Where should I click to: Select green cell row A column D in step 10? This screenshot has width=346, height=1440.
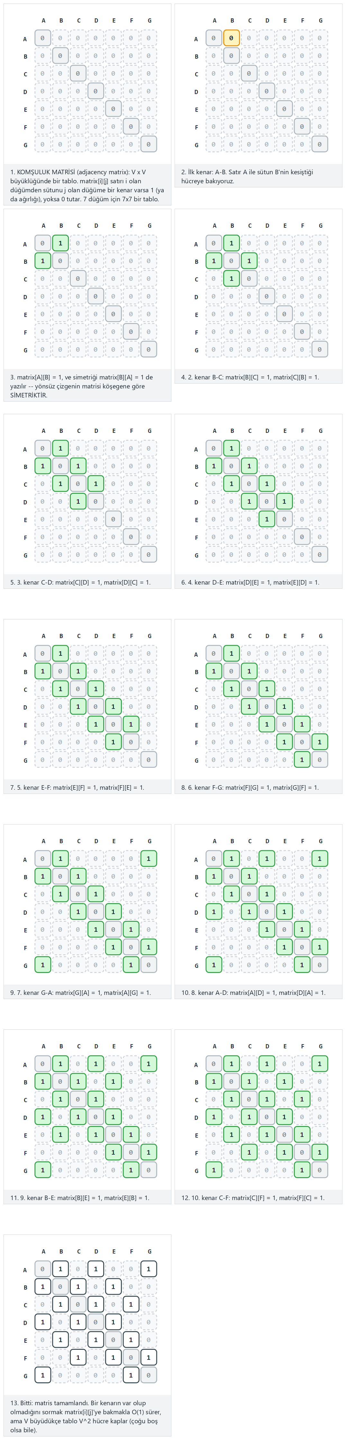[267, 859]
